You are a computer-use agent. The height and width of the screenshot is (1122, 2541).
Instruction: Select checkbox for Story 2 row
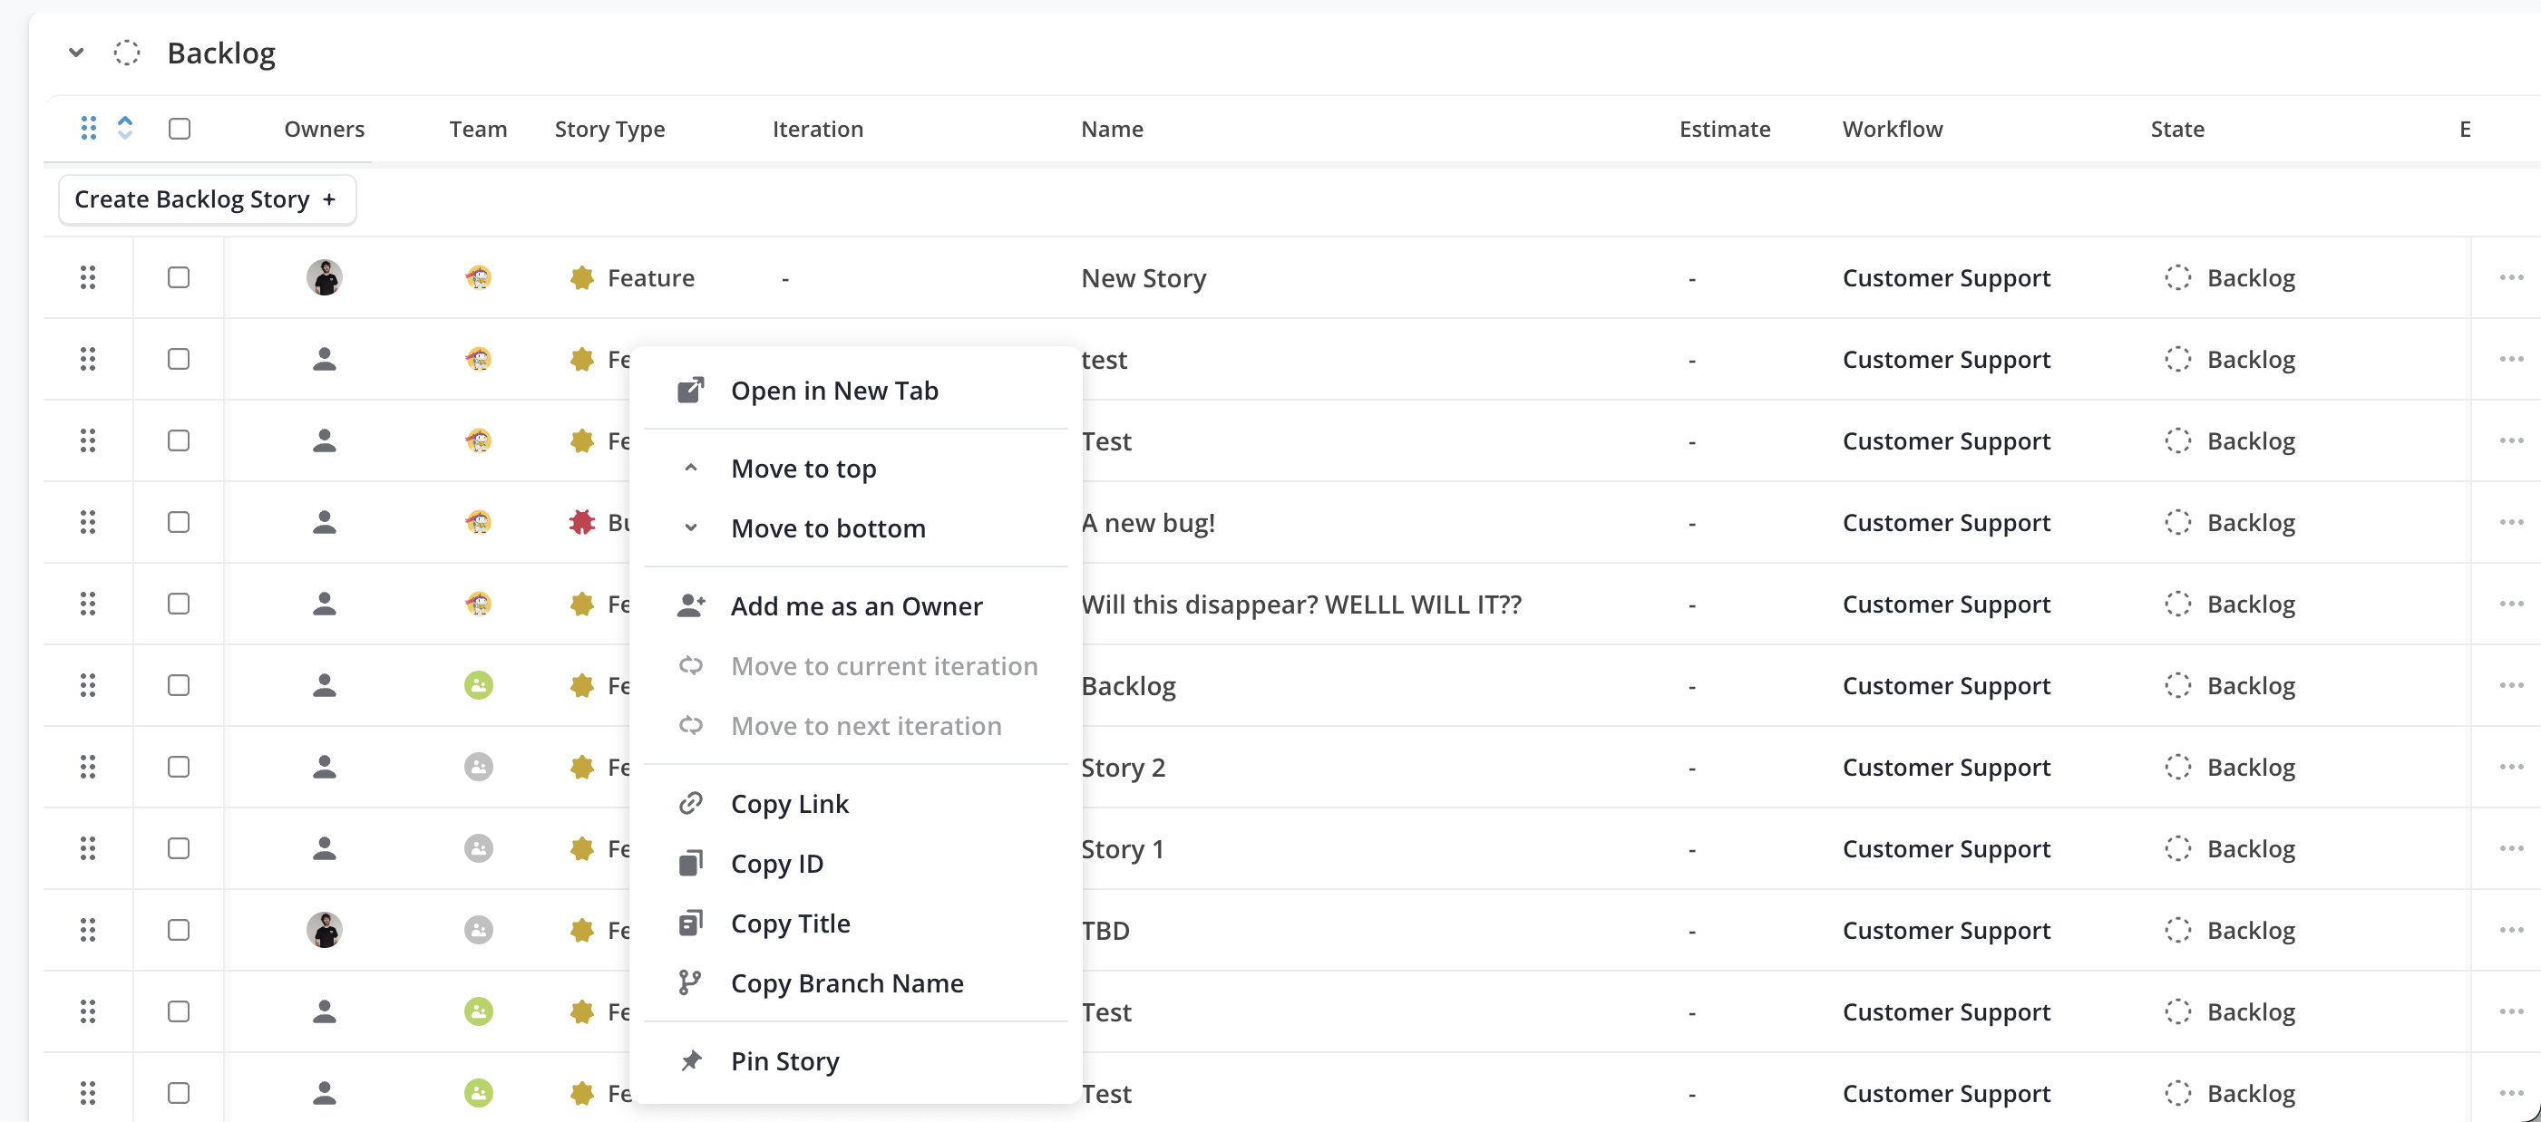179,767
